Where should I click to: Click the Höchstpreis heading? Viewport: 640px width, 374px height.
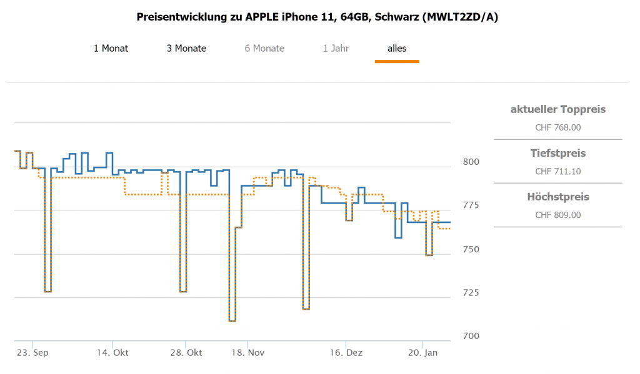click(x=558, y=197)
